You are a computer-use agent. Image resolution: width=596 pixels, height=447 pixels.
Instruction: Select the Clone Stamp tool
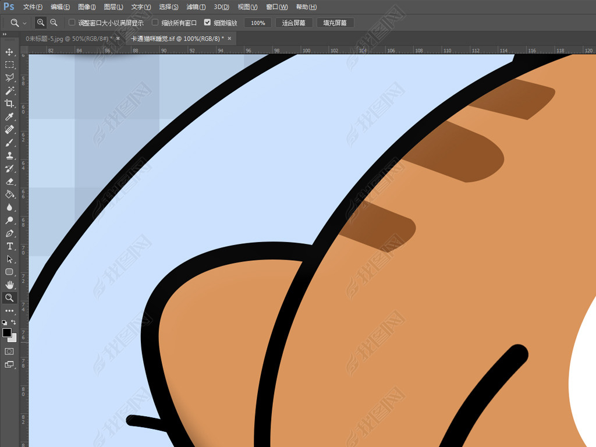coord(9,155)
